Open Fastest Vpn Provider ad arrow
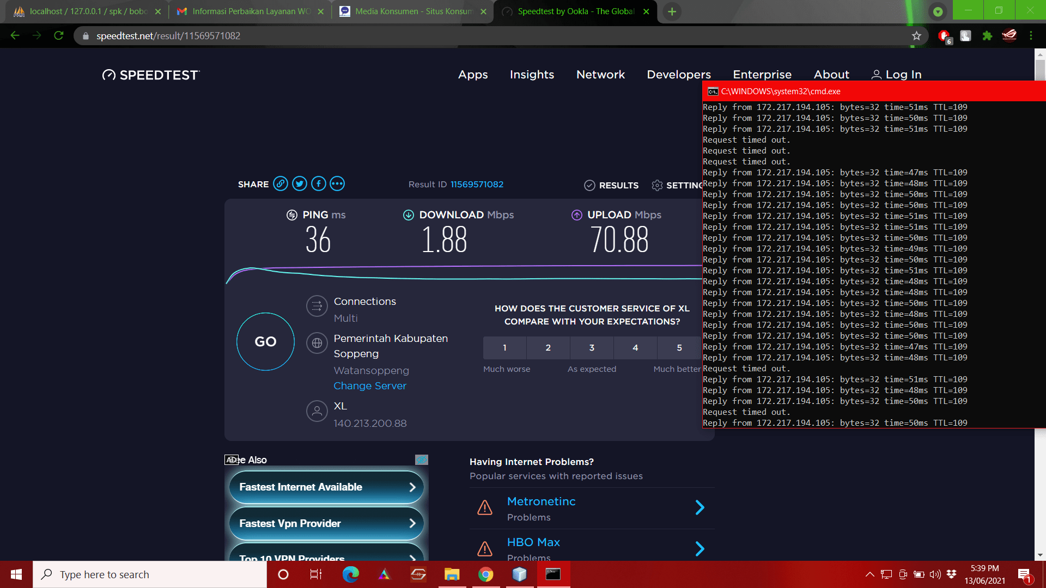The height and width of the screenshot is (588, 1046). click(412, 524)
